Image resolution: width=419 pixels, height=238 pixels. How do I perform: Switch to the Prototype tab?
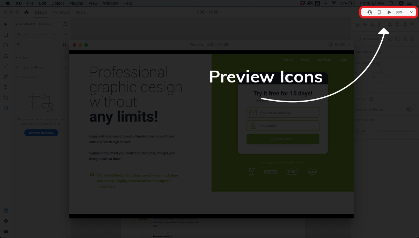tap(61, 12)
